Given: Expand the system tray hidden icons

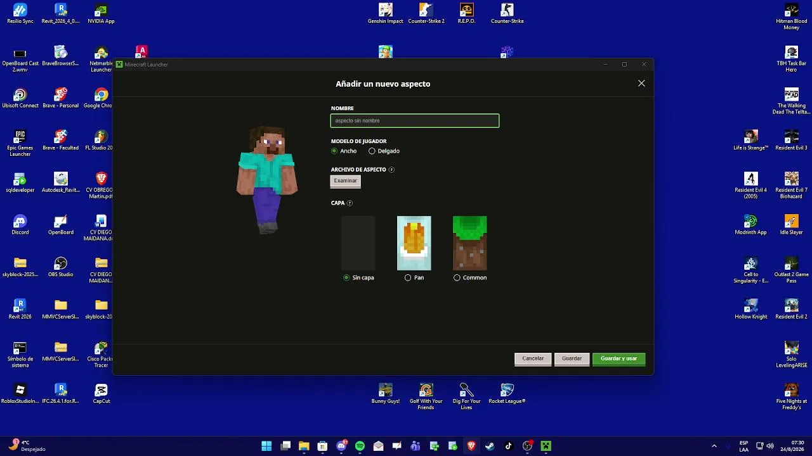Looking at the screenshot, I should click(x=714, y=446).
